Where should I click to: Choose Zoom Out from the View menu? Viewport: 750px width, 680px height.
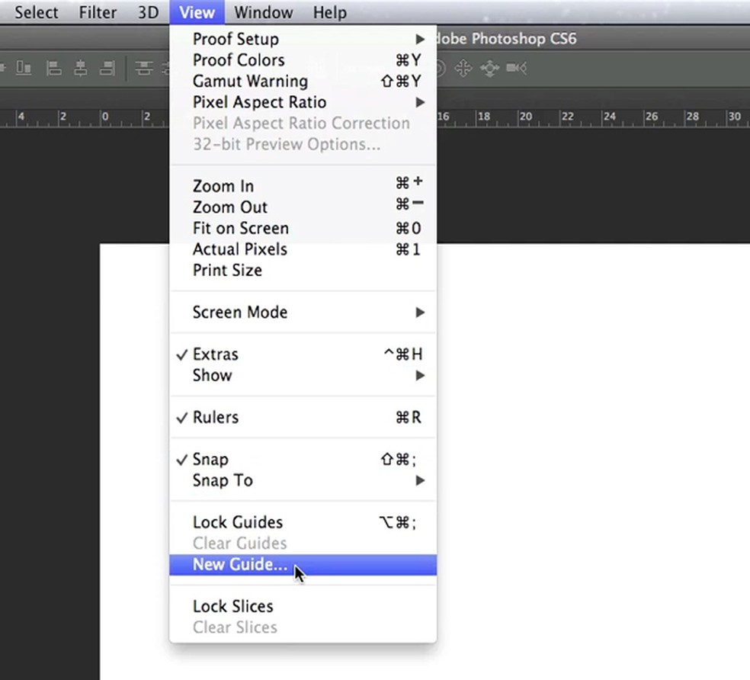click(x=303, y=207)
